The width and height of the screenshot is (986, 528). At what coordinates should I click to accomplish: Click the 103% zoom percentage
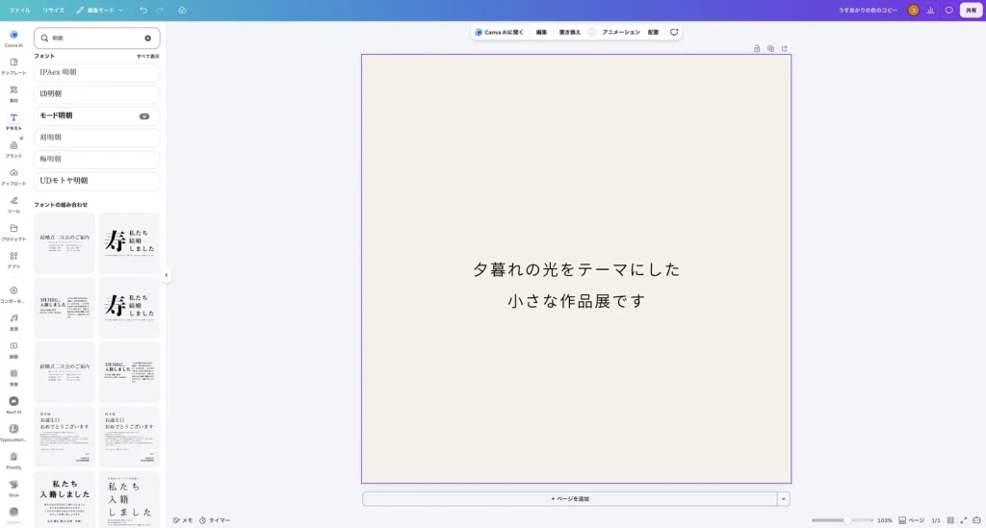click(884, 520)
